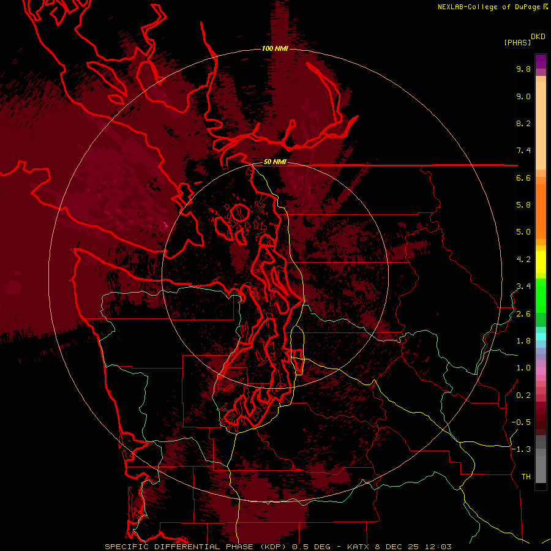Click the 1.8 value on color scale
Screen dimensions: 551x551
coord(523,341)
